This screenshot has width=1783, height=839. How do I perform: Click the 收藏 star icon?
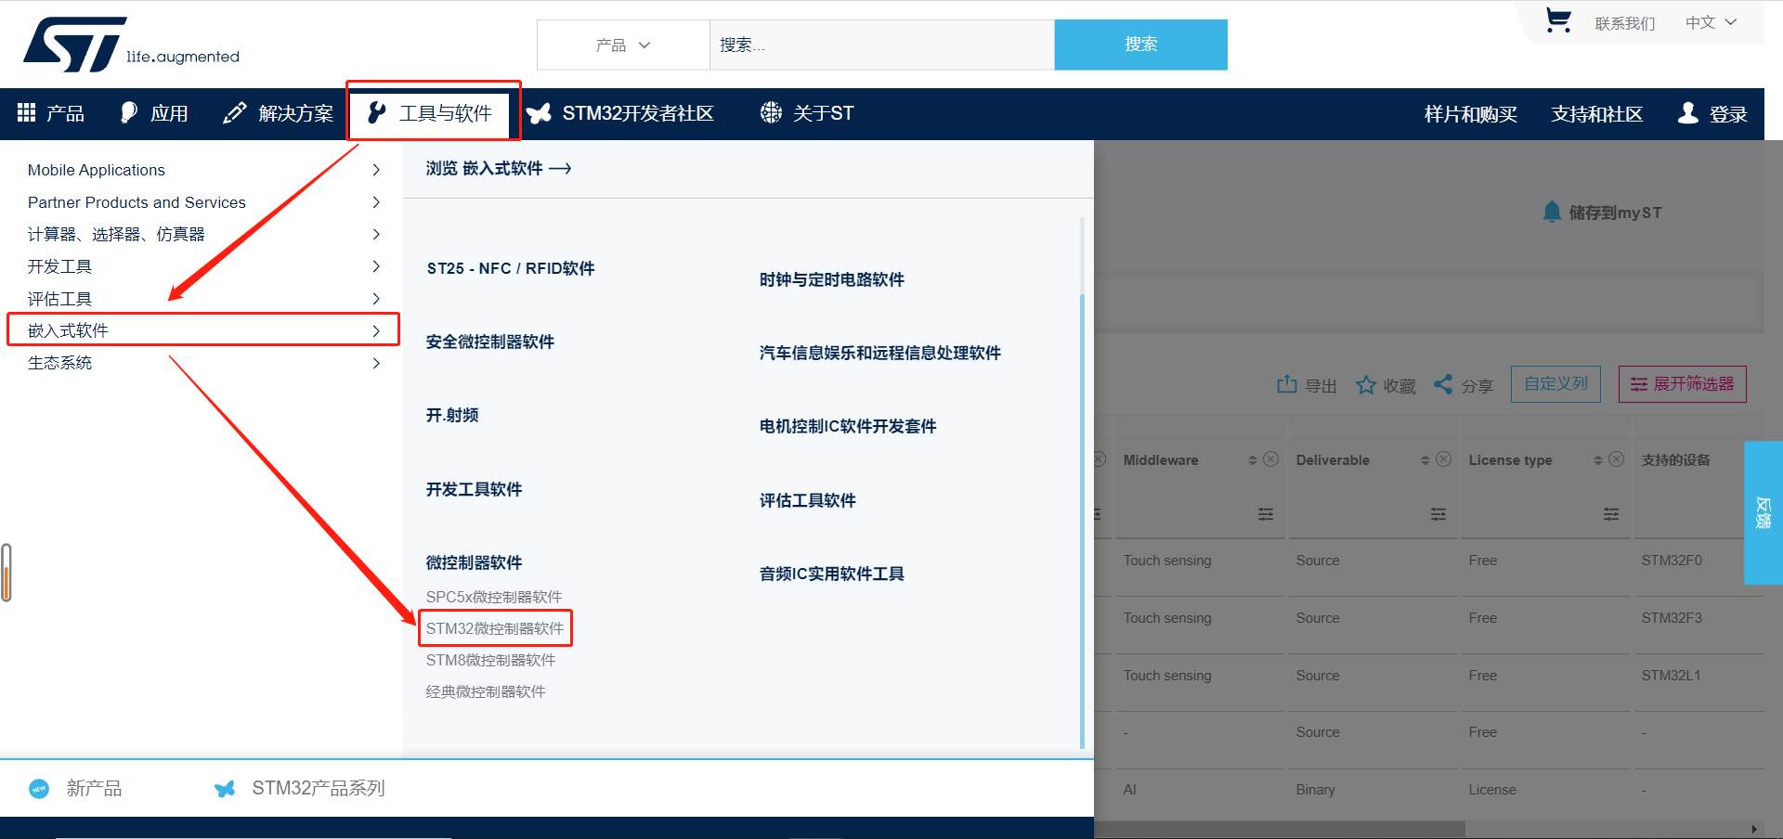pyautogui.click(x=1365, y=384)
